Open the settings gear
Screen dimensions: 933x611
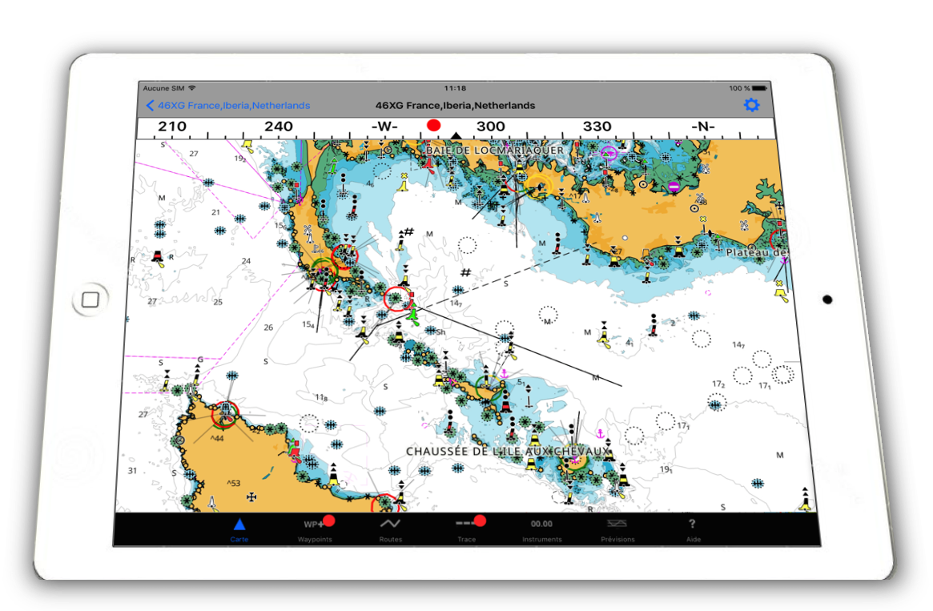click(751, 106)
